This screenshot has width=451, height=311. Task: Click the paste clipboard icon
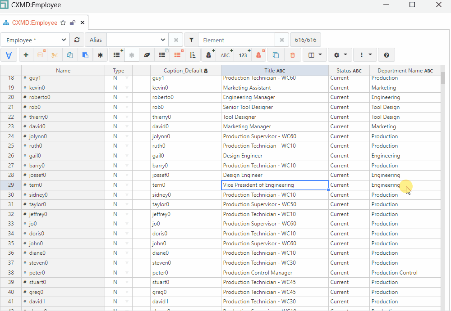click(85, 55)
